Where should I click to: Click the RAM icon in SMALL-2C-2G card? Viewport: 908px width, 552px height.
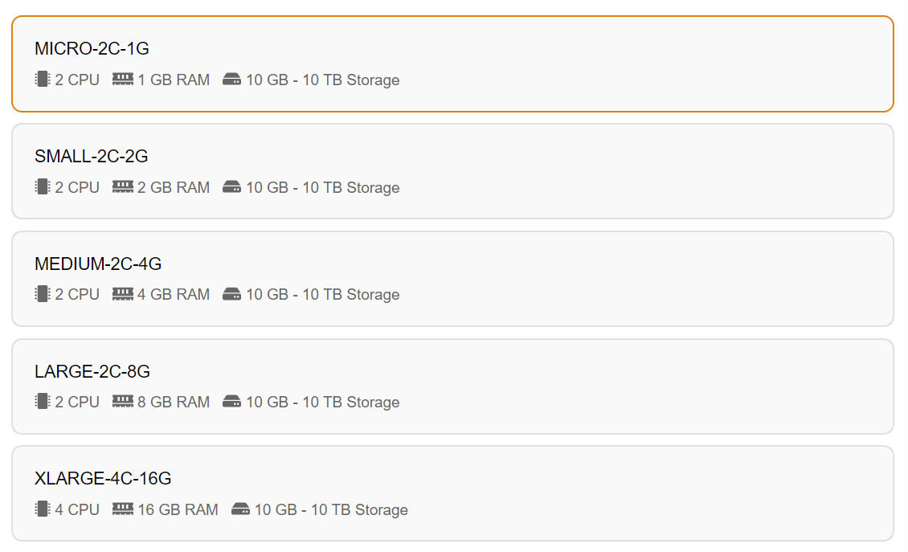pyautogui.click(x=123, y=187)
